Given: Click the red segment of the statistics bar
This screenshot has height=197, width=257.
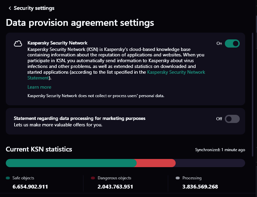Looking at the screenshot, I should coord(156,163).
